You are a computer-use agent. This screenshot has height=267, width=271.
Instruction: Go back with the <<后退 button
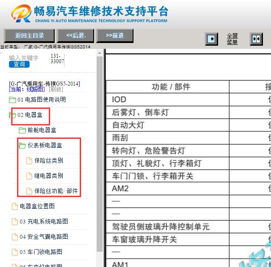coord(76,36)
